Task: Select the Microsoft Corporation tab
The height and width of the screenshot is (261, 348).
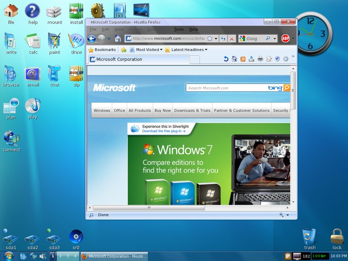Action: coord(139,60)
